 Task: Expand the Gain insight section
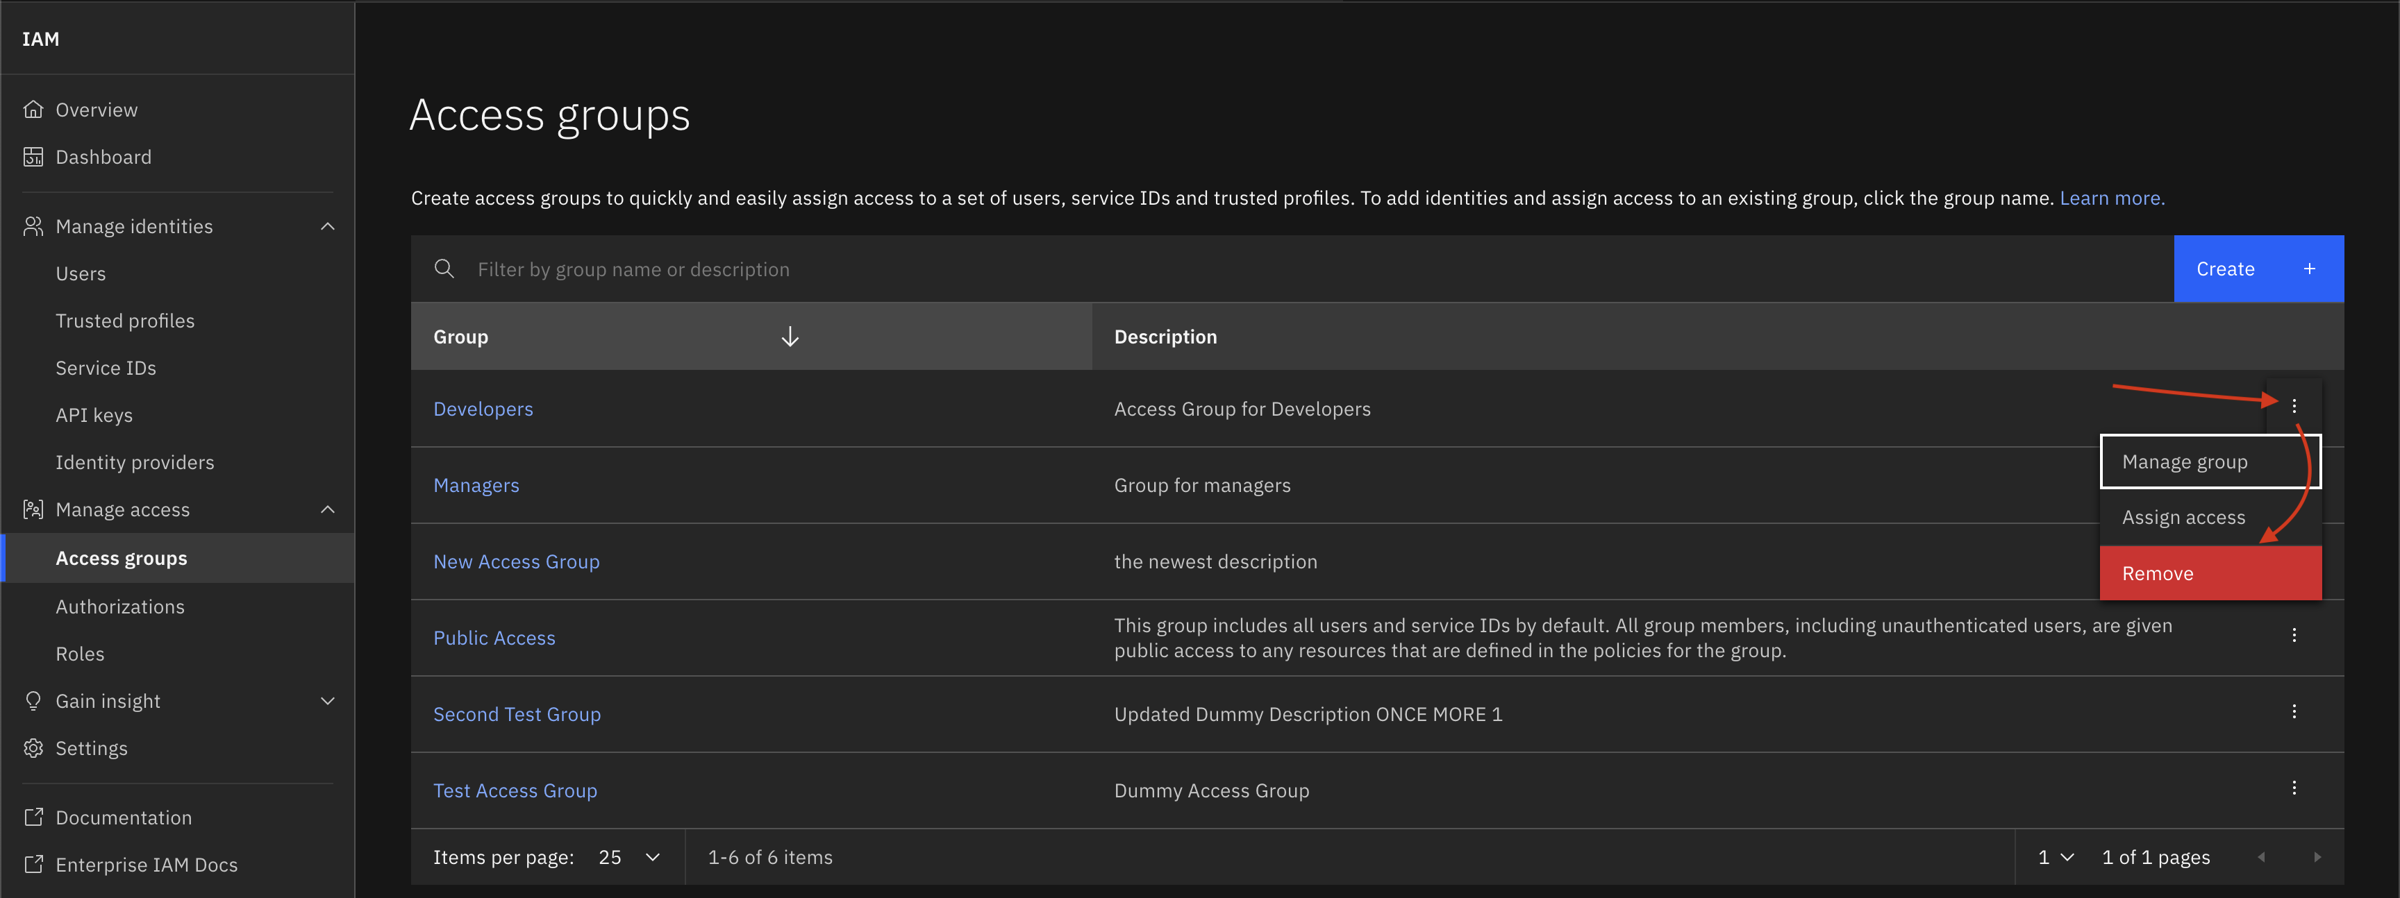(x=328, y=701)
